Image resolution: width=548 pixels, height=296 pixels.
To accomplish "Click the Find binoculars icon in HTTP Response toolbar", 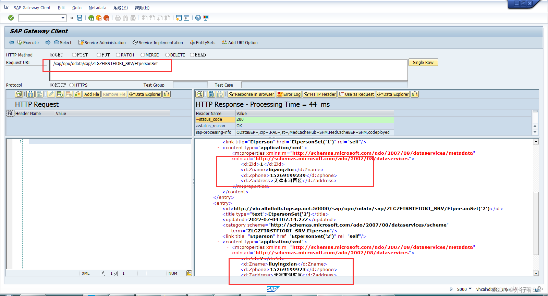I will tap(211, 94).
